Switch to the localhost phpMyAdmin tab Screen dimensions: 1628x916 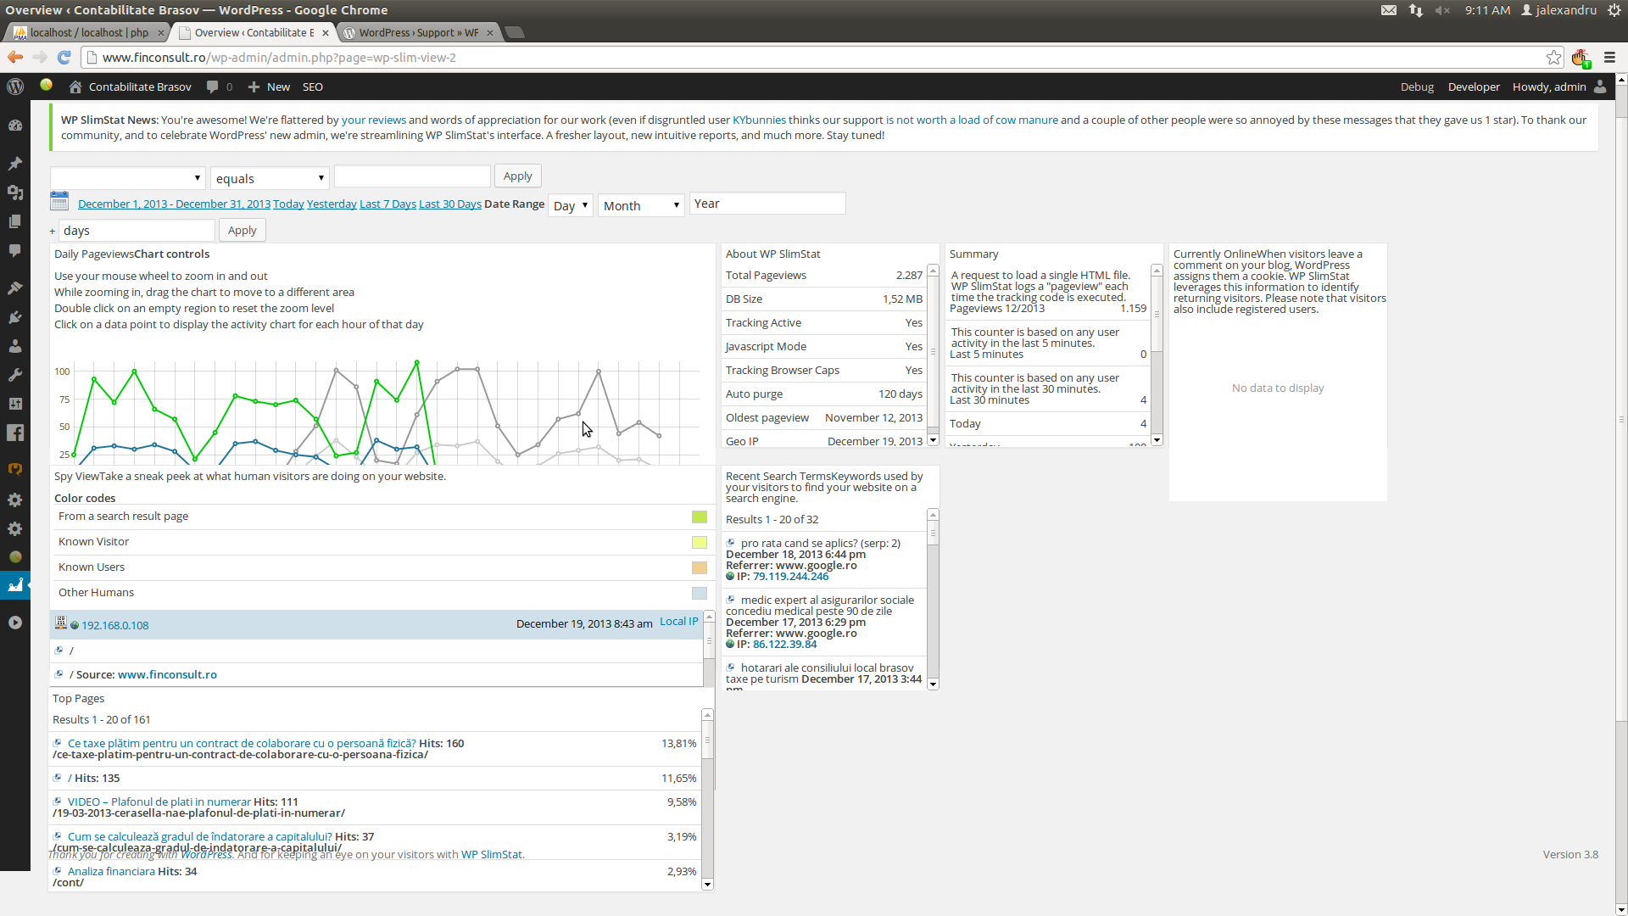pos(88,32)
